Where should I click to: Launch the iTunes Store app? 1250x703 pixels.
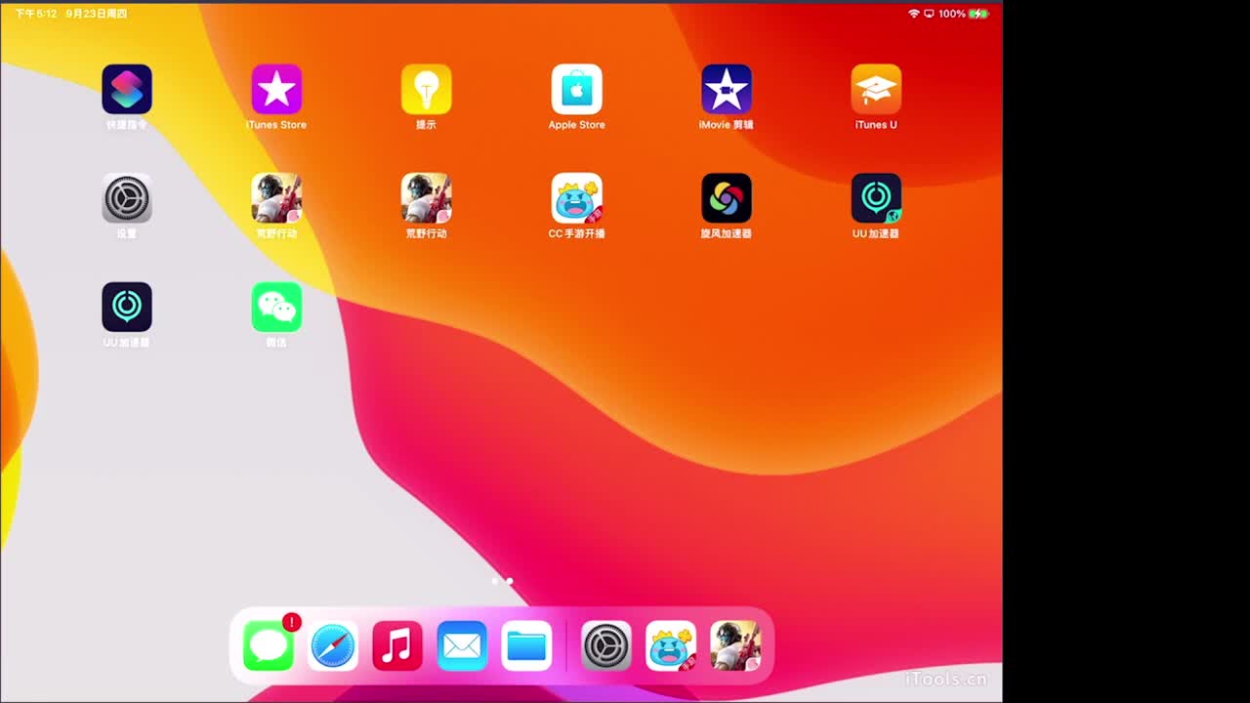pos(276,90)
